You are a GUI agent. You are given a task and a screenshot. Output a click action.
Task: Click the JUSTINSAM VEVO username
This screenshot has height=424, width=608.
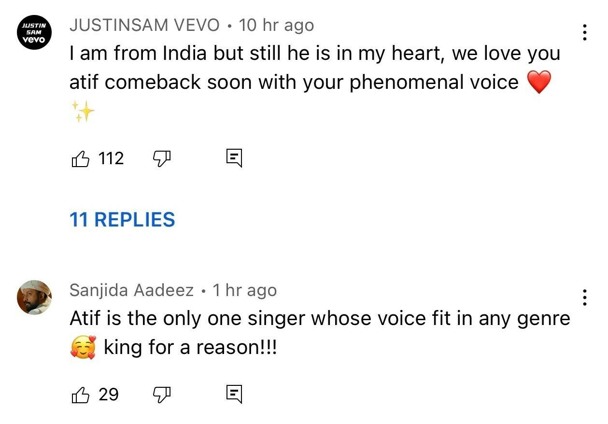click(x=144, y=25)
